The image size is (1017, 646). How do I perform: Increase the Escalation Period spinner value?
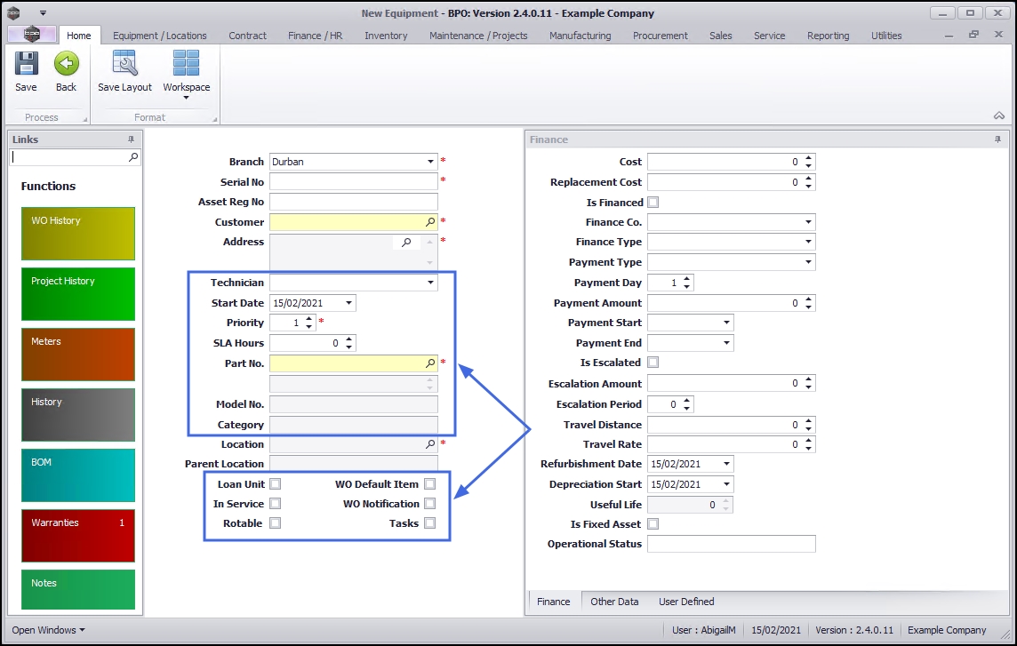point(686,400)
